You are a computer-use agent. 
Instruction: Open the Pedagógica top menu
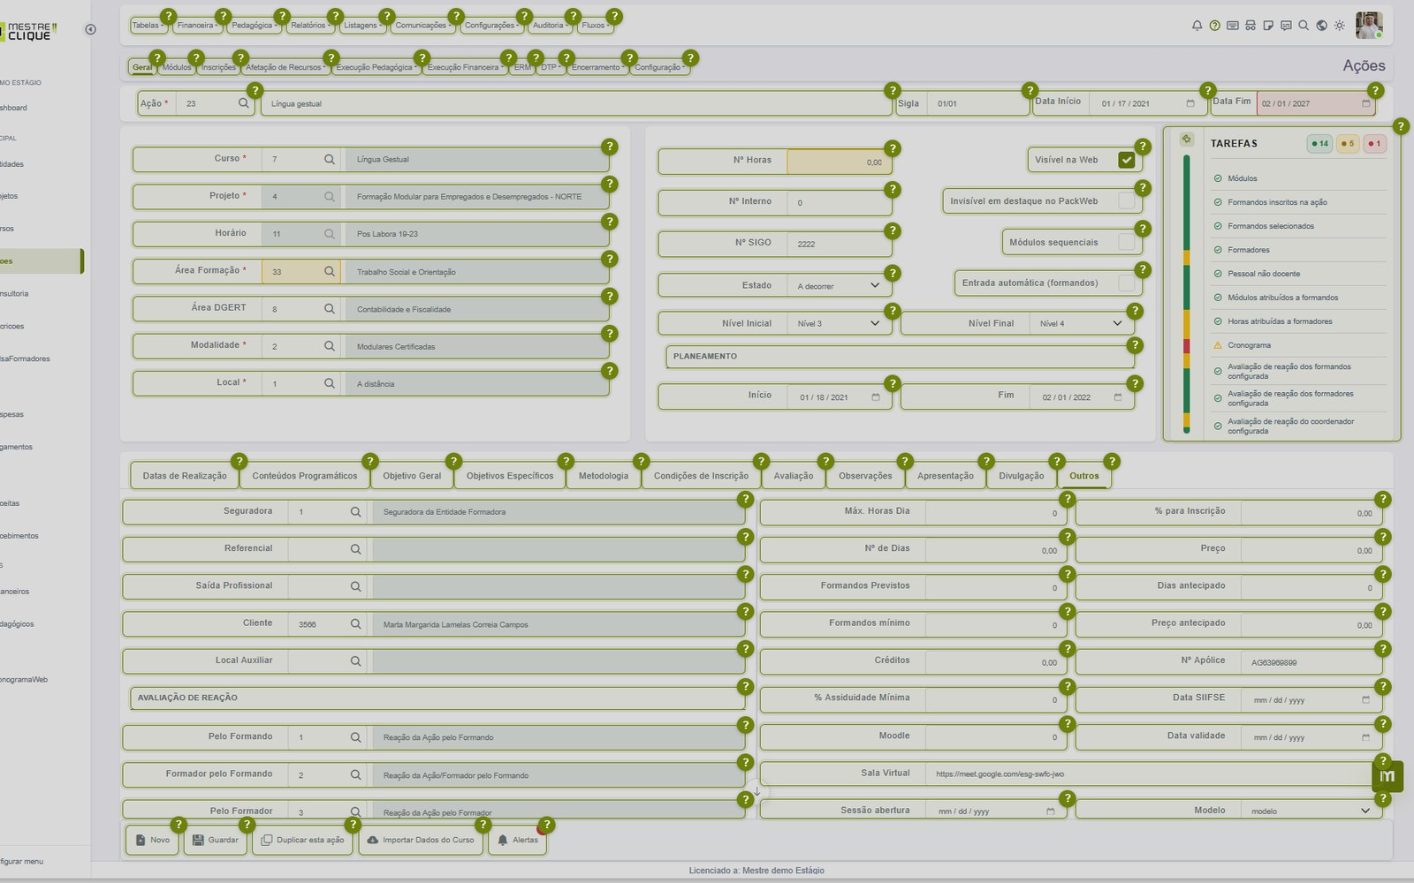254,26
